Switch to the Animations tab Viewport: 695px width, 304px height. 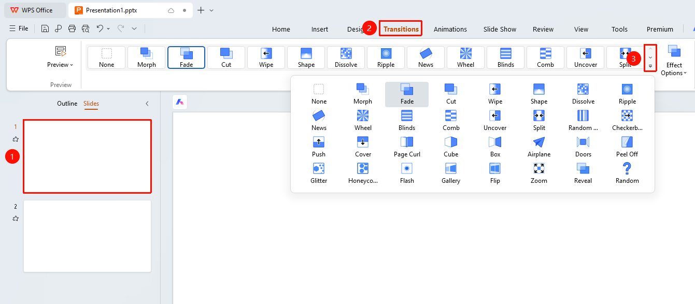(x=450, y=29)
